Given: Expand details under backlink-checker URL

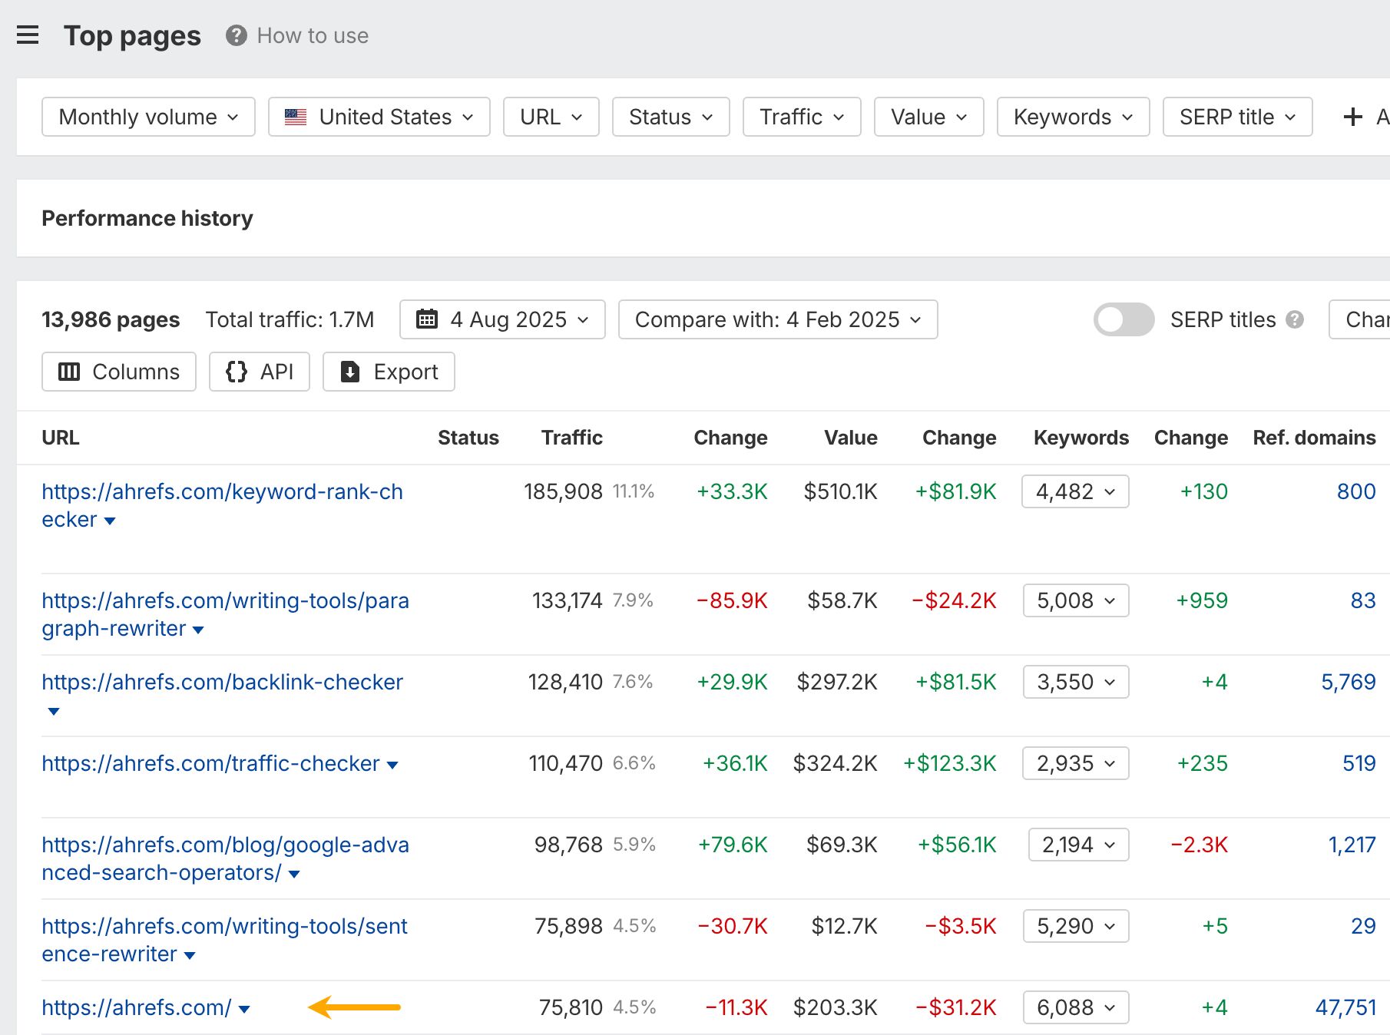Looking at the screenshot, I should pyautogui.click(x=52, y=711).
